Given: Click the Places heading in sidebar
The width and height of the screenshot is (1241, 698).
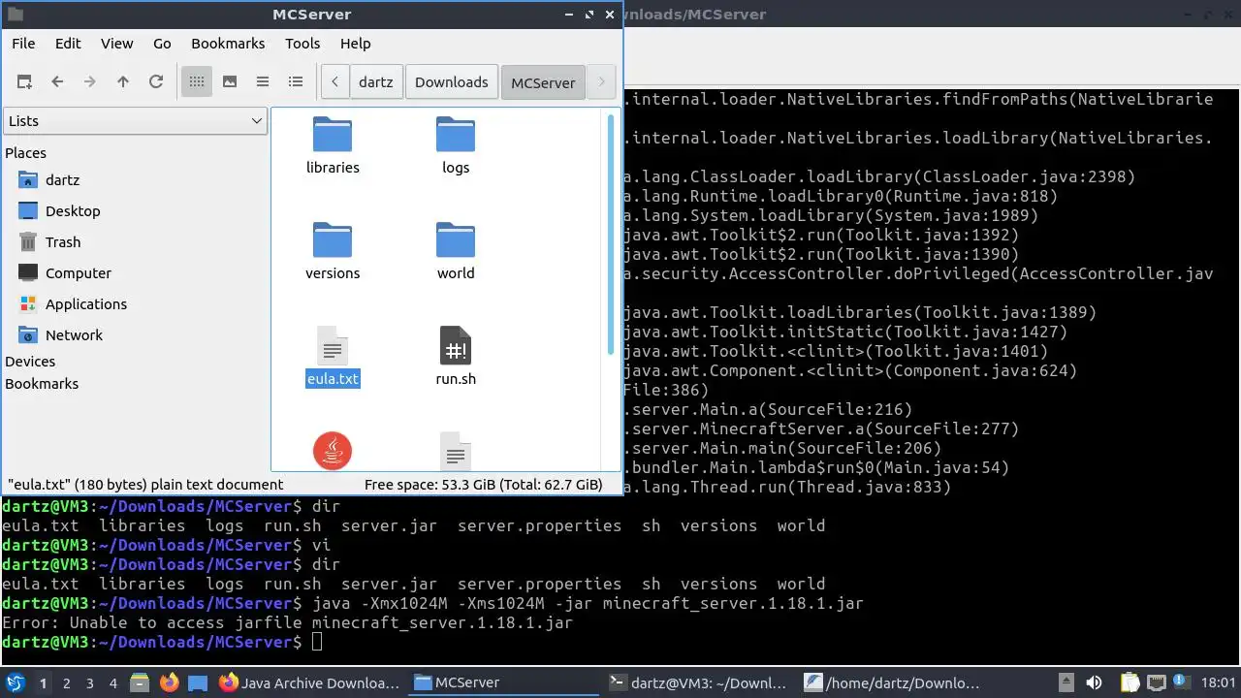Looking at the screenshot, I should pos(25,153).
